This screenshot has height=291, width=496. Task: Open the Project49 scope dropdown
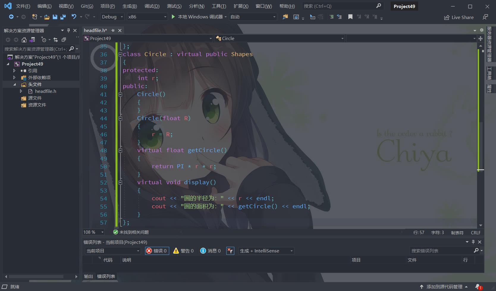point(148,39)
